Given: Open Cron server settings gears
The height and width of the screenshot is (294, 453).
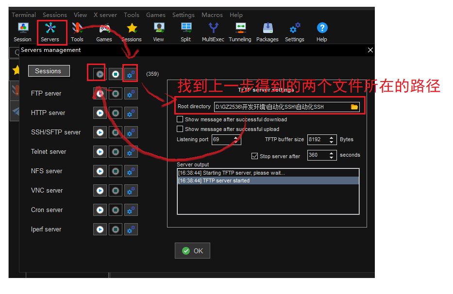Looking at the screenshot, I should [x=131, y=210].
